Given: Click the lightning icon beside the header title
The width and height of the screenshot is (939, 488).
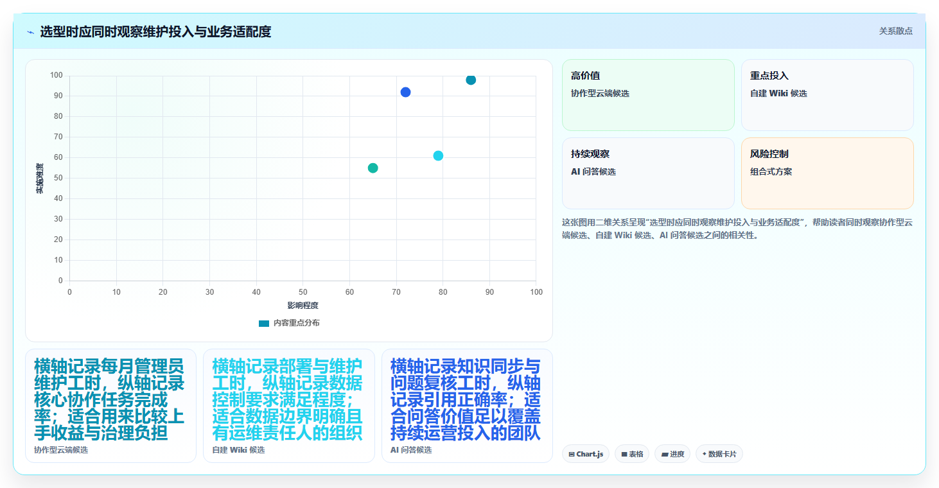Looking at the screenshot, I should [x=30, y=31].
